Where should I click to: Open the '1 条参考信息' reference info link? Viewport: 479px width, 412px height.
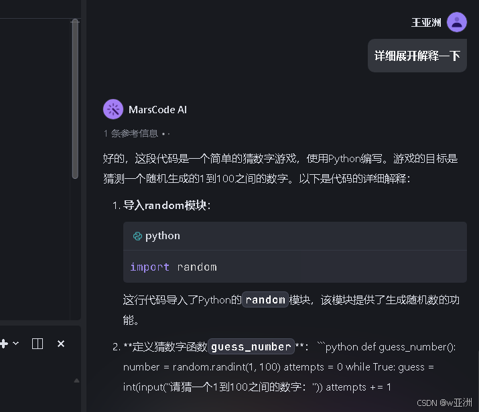(x=131, y=133)
